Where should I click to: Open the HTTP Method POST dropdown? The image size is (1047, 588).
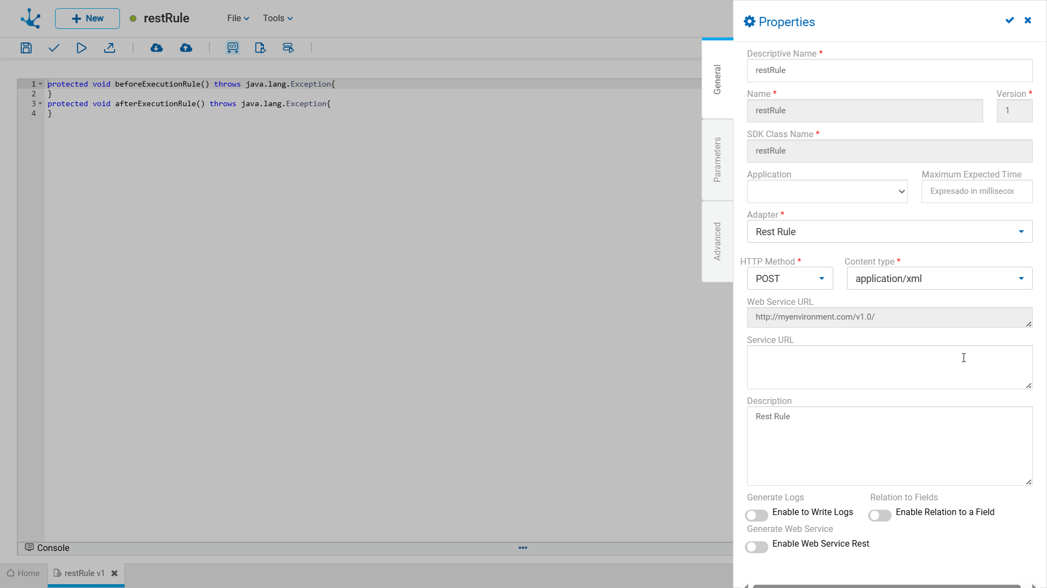pos(790,279)
